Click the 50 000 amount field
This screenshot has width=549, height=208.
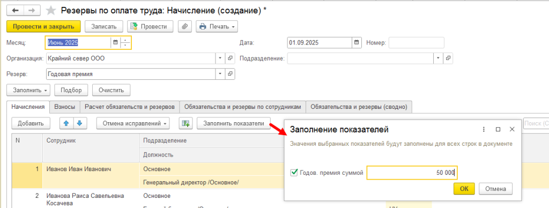pos(412,173)
